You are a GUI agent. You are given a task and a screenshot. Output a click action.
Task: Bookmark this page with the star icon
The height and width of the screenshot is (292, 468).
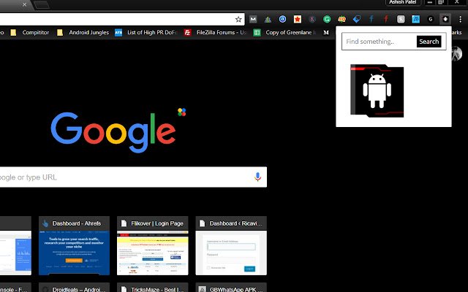238,20
